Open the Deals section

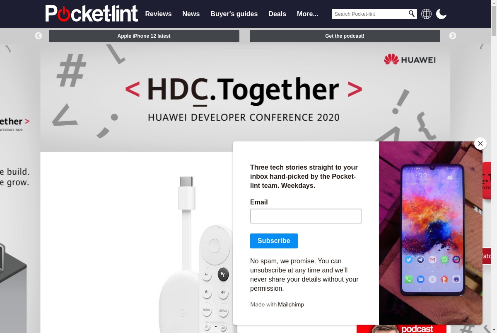[x=277, y=14]
